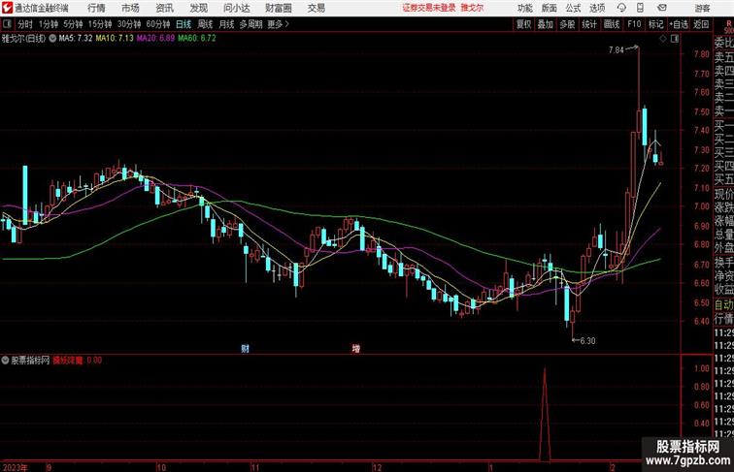Click the 股票指标网 indicator name

pyautogui.click(x=30, y=361)
